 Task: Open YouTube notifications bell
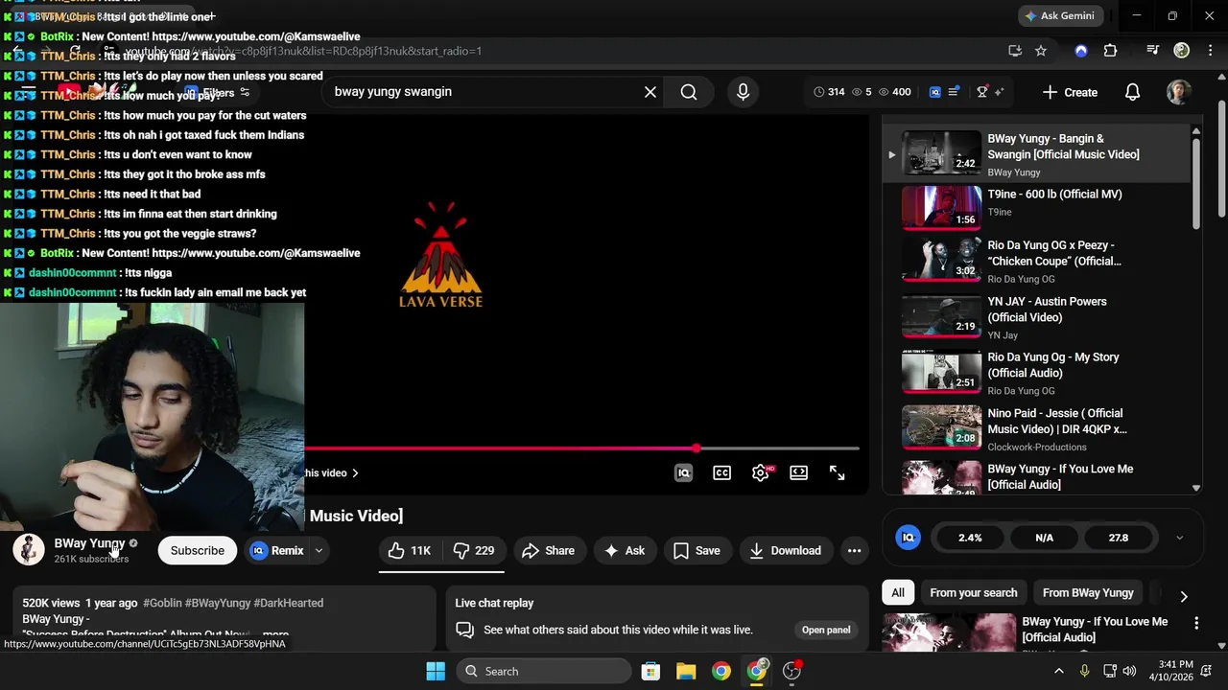1132,92
